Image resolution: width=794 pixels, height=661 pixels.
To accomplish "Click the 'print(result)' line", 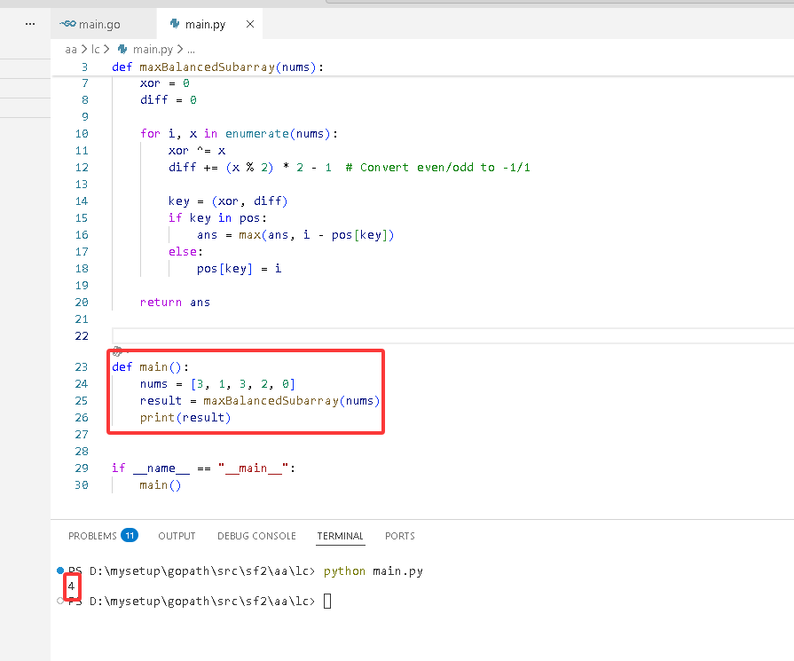I will pyautogui.click(x=185, y=417).
